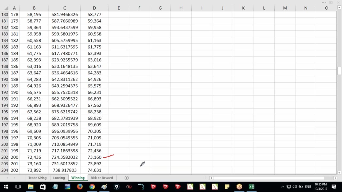Click cell B202 showing 72,436
342x192 pixels.
click(x=34, y=157)
